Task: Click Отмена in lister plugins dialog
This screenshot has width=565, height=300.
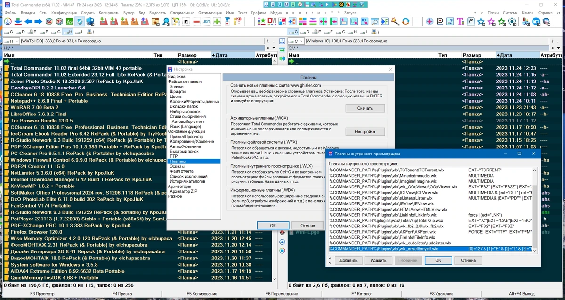Action: click(468, 260)
